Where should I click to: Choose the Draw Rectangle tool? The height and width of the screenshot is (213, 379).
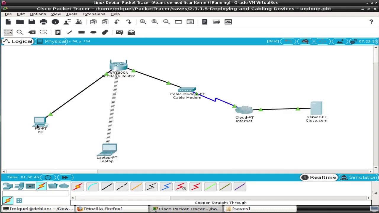point(81,32)
